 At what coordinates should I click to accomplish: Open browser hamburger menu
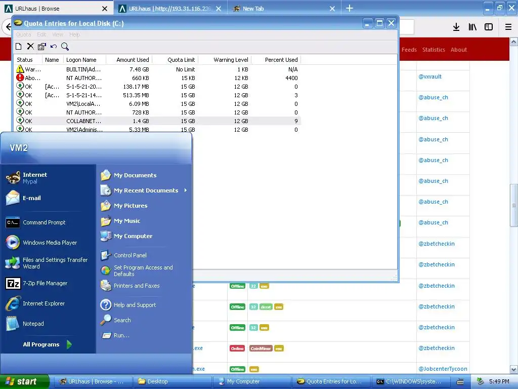coord(508,27)
